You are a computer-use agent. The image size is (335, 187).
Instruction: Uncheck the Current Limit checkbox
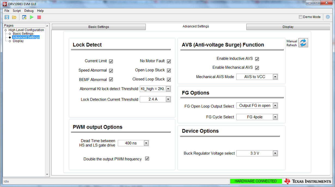(111, 61)
